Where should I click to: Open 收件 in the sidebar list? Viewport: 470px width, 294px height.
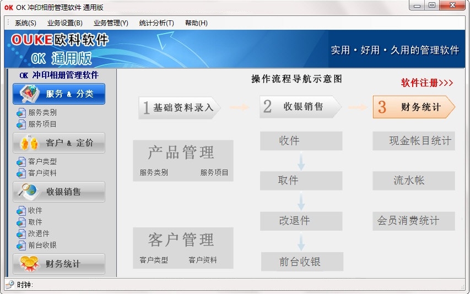(x=35, y=210)
